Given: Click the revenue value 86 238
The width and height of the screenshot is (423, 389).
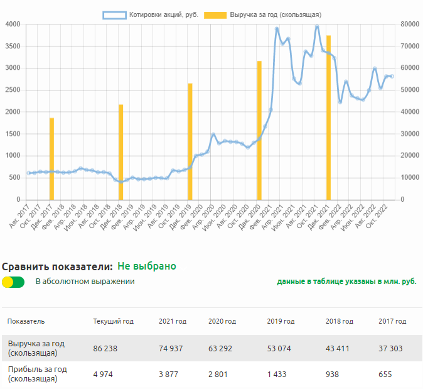Looking at the screenshot, I should [x=105, y=348].
